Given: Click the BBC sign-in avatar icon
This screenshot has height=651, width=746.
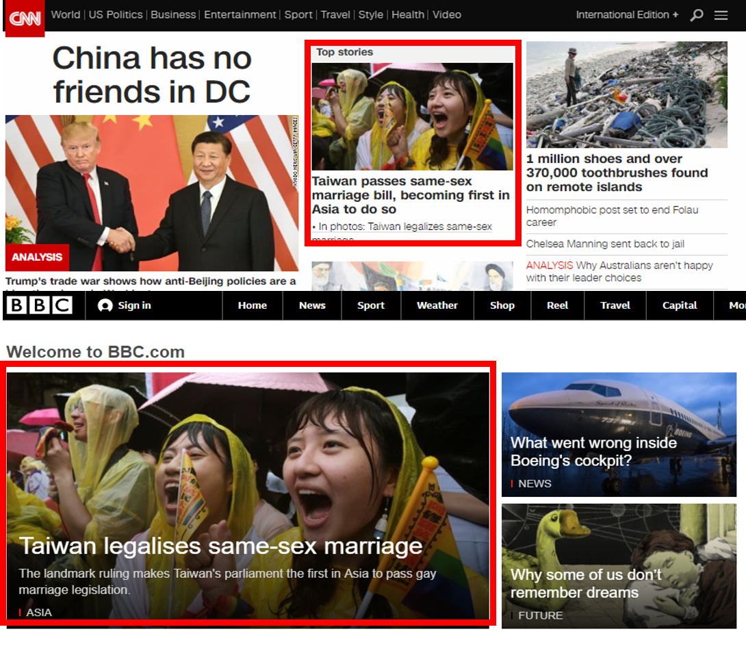Looking at the screenshot, I should [x=105, y=305].
